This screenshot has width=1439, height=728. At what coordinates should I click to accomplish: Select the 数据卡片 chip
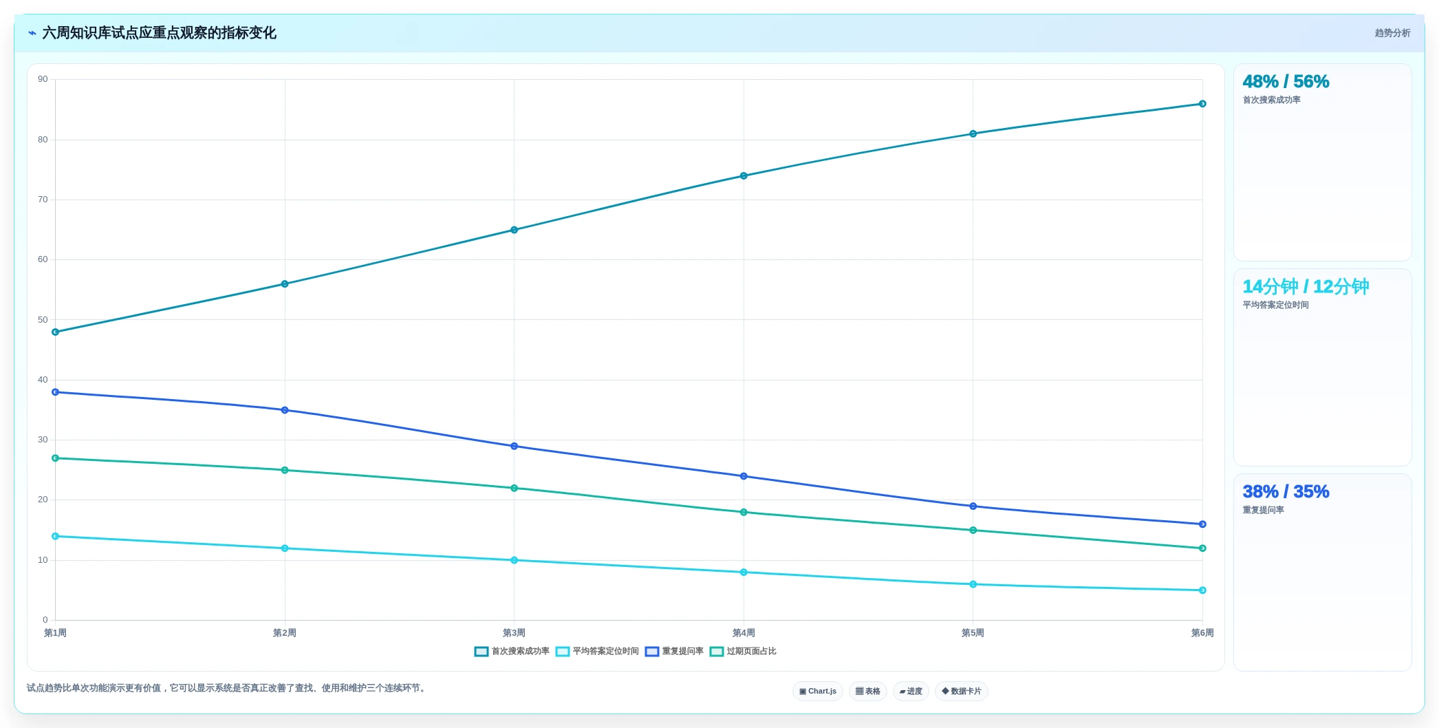(x=962, y=691)
